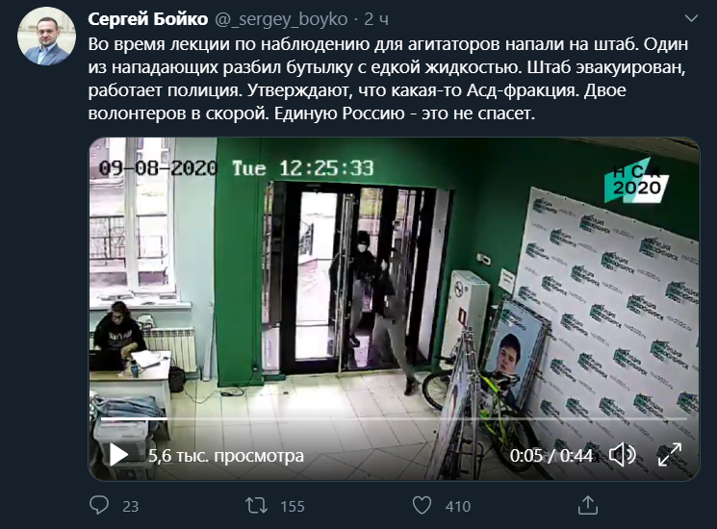Play the embedded video
The image size is (717, 529).
[119, 455]
